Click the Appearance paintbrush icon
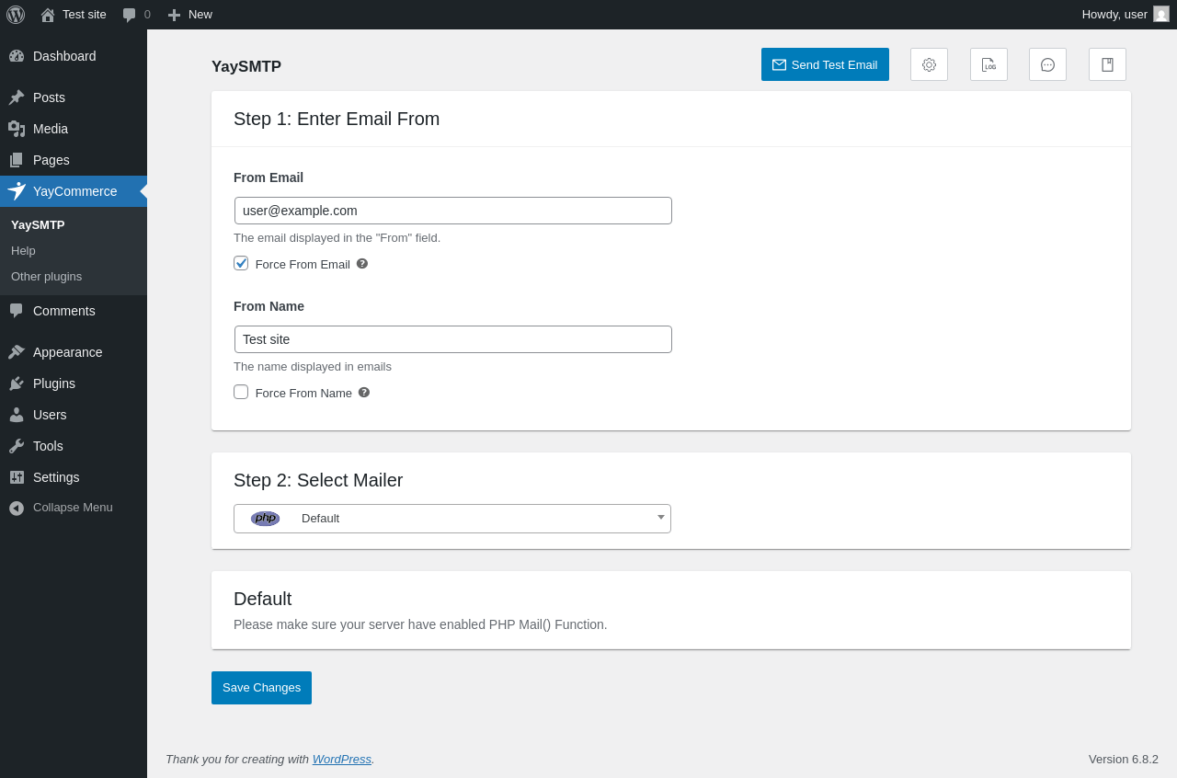 (17, 352)
